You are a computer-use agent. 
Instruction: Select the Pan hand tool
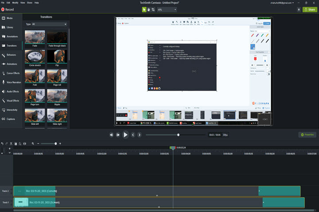[148, 9]
